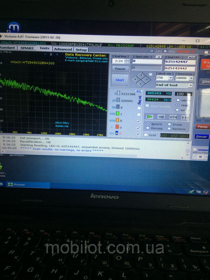This screenshot has width=210, height=280.
Task: Click the RS reset counters button
Action: (139, 91)
